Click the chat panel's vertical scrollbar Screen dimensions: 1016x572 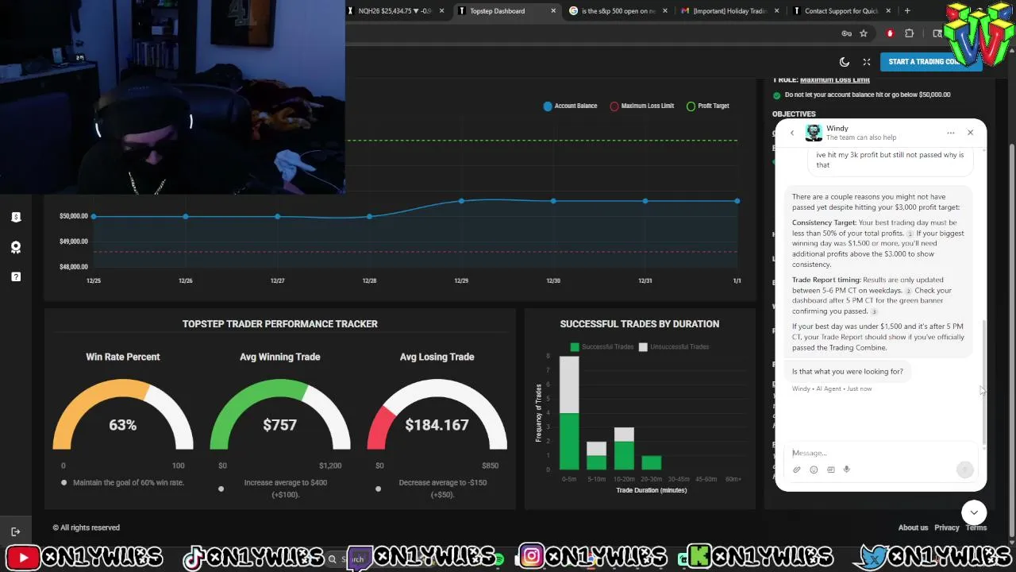984,381
